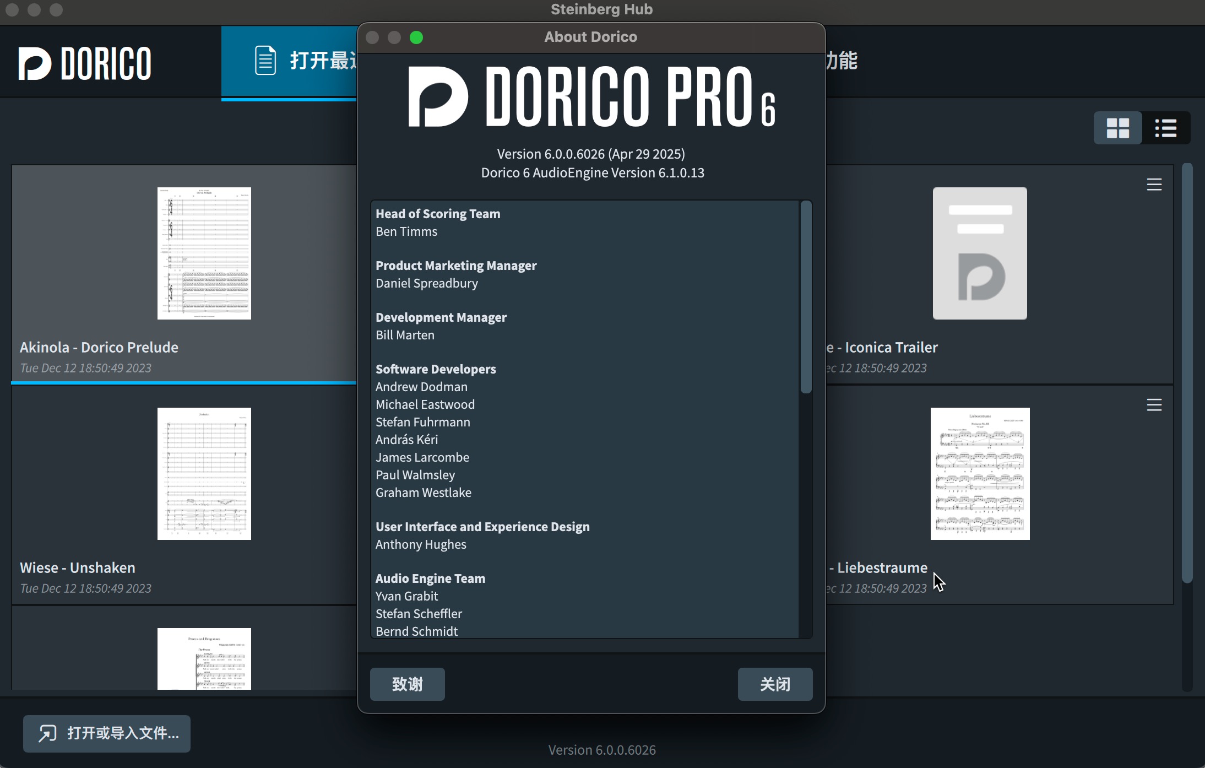Click the name András Kéri

[x=406, y=440]
